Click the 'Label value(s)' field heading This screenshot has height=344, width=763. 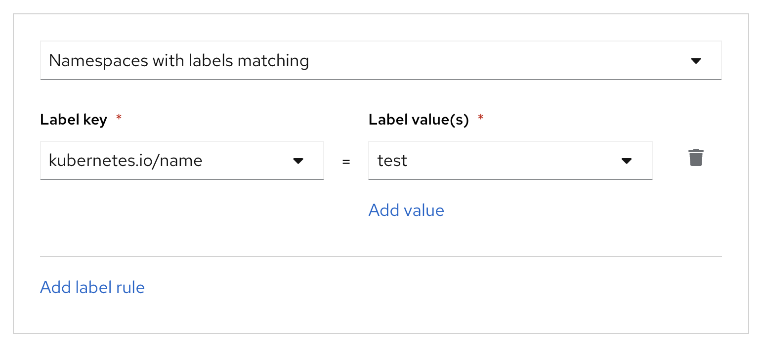[x=419, y=120]
